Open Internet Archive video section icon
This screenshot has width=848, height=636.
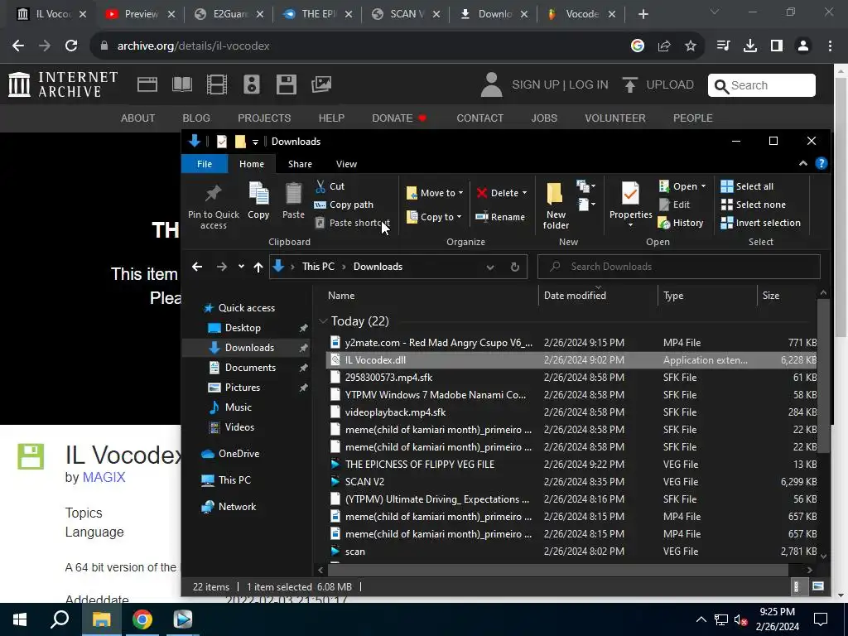pyautogui.click(x=217, y=84)
